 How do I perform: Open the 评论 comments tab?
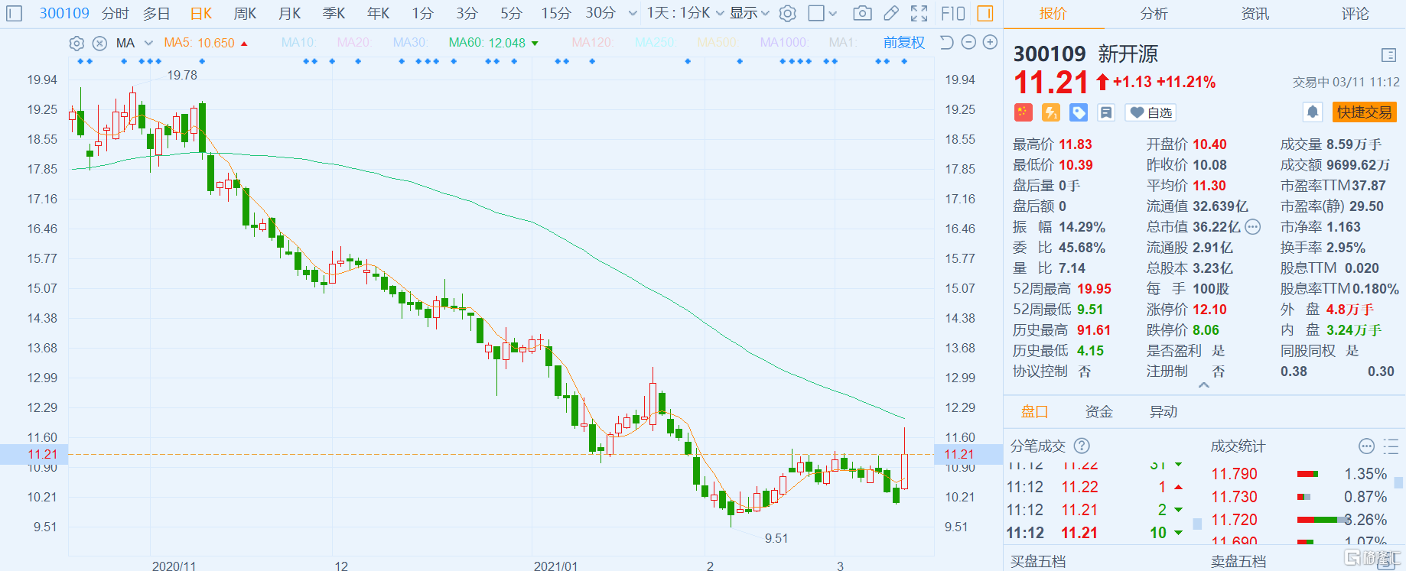point(1356,14)
